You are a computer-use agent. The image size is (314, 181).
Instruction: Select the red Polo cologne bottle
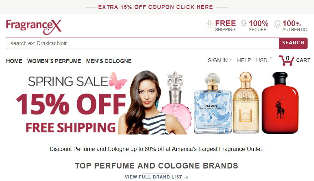click(280, 103)
